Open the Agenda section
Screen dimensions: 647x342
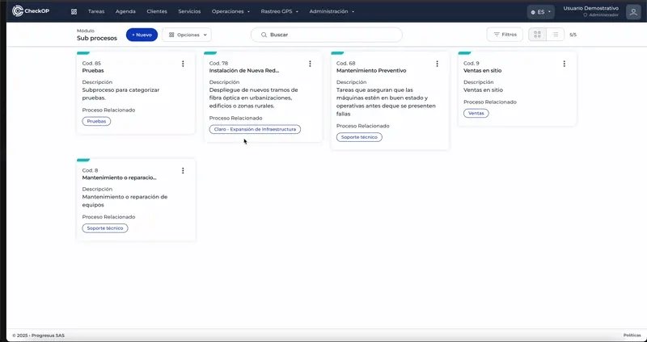125,11
